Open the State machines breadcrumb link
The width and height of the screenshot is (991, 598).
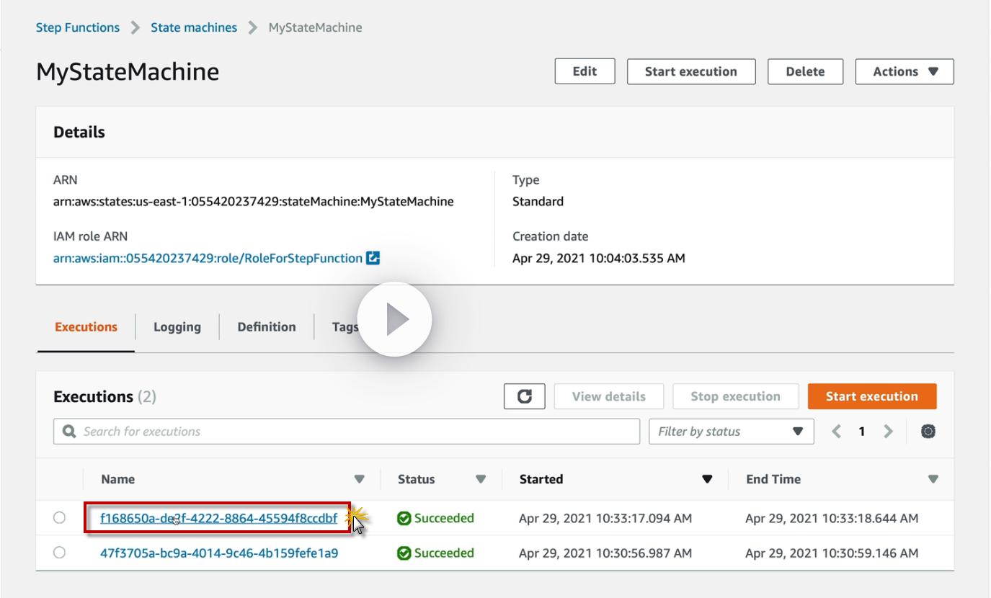[x=194, y=27]
